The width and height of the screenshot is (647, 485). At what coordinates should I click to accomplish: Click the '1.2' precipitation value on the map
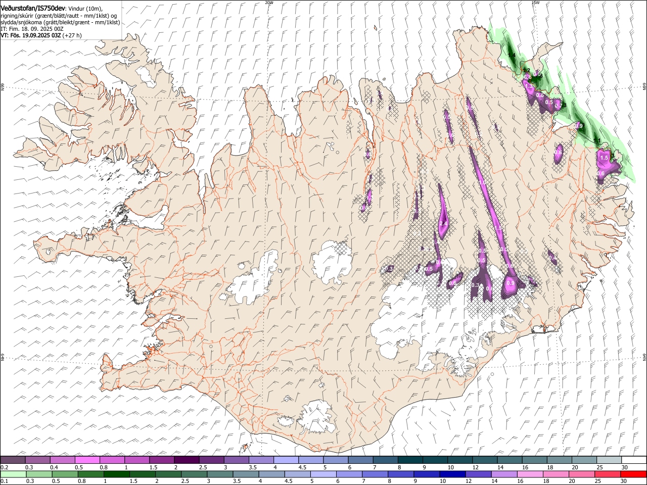point(526,70)
